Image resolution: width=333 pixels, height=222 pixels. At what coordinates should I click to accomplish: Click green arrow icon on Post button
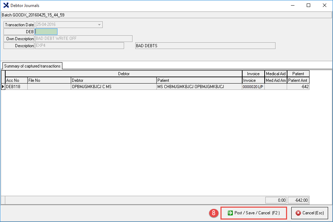[x=230, y=213]
